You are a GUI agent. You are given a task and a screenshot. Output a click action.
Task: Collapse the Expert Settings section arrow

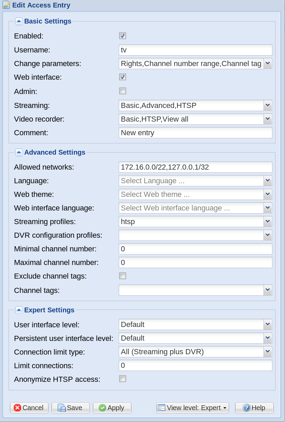pyautogui.click(x=19, y=310)
